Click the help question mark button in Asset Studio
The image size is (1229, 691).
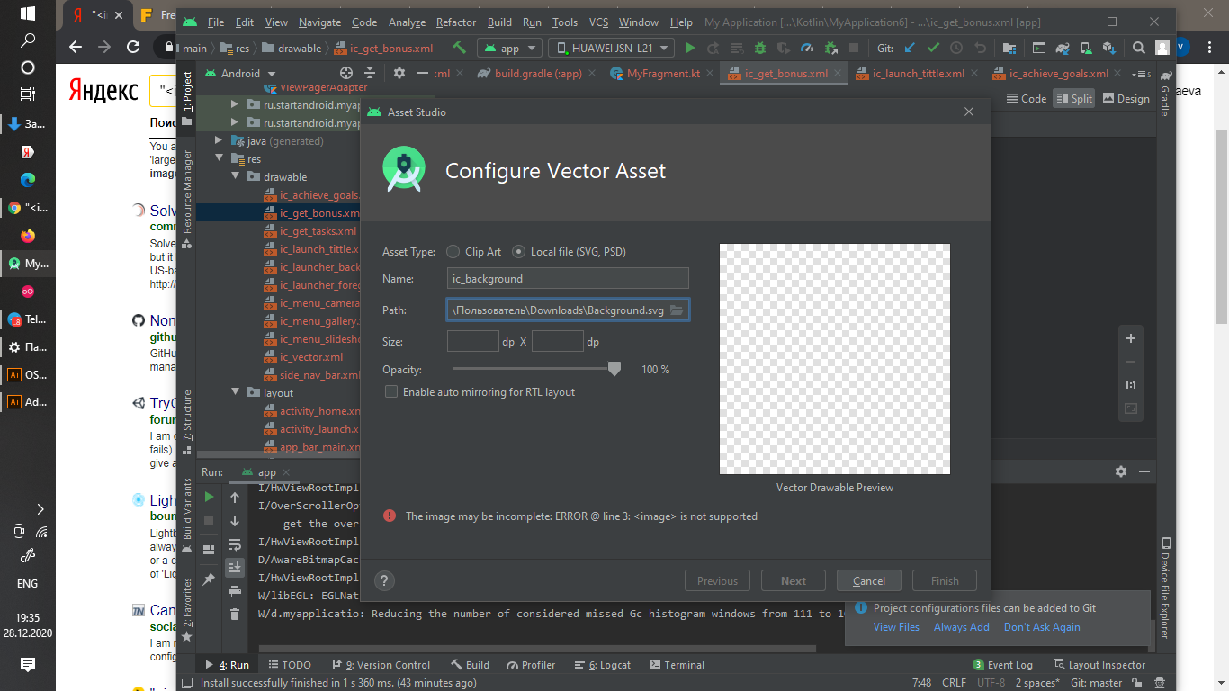[x=384, y=581]
